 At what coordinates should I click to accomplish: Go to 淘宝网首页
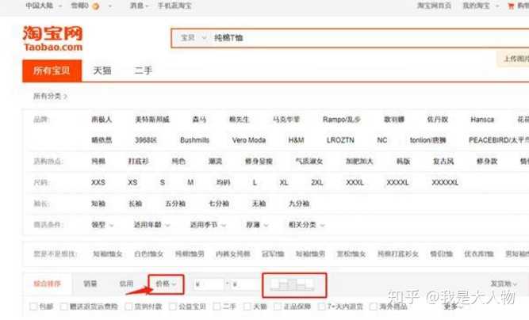pyautogui.click(x=434, y=6)
